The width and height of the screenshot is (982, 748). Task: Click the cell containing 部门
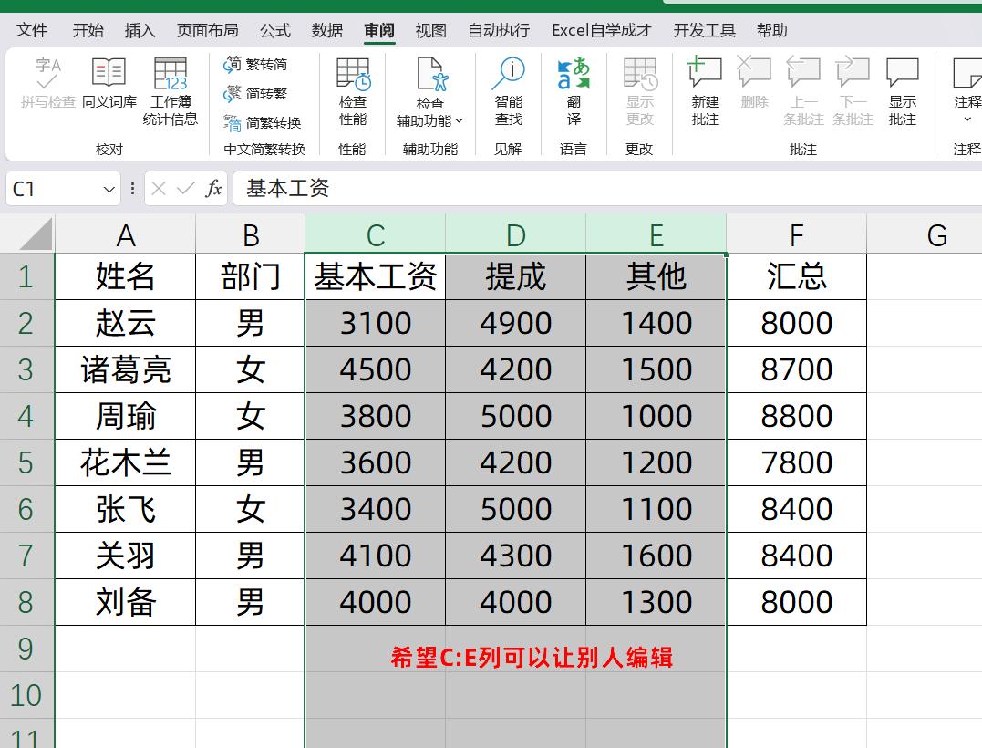[251, 276]
